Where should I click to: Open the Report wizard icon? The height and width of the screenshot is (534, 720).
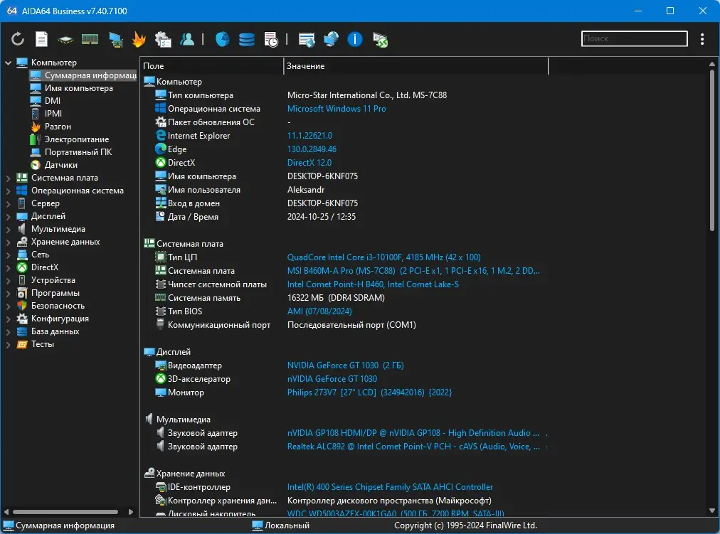41,39
